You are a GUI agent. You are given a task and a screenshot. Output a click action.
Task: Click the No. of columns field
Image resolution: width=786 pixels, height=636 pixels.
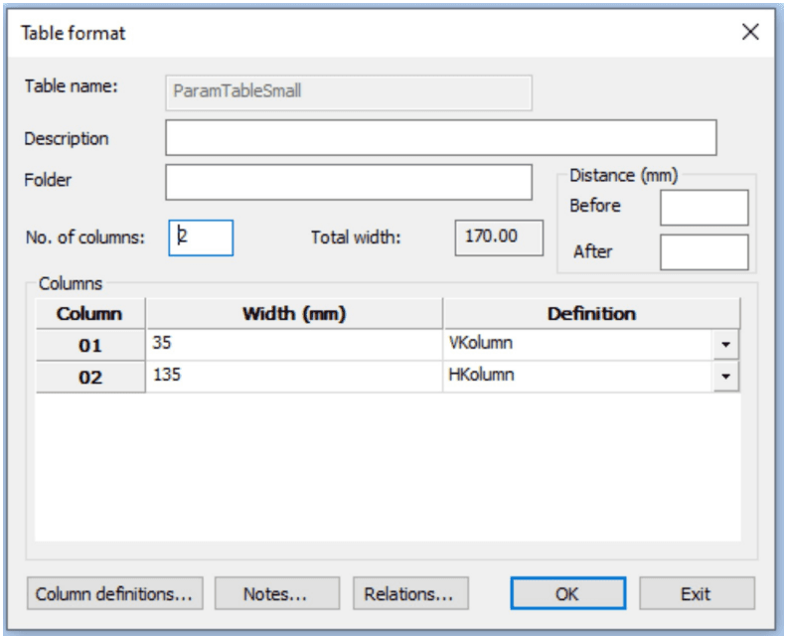point(201,238)
